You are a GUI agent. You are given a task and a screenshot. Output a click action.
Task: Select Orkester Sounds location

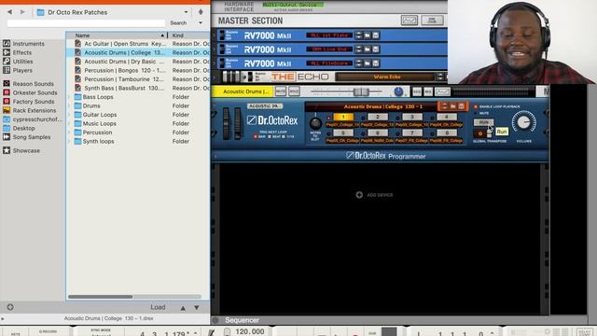pos(30,92)
